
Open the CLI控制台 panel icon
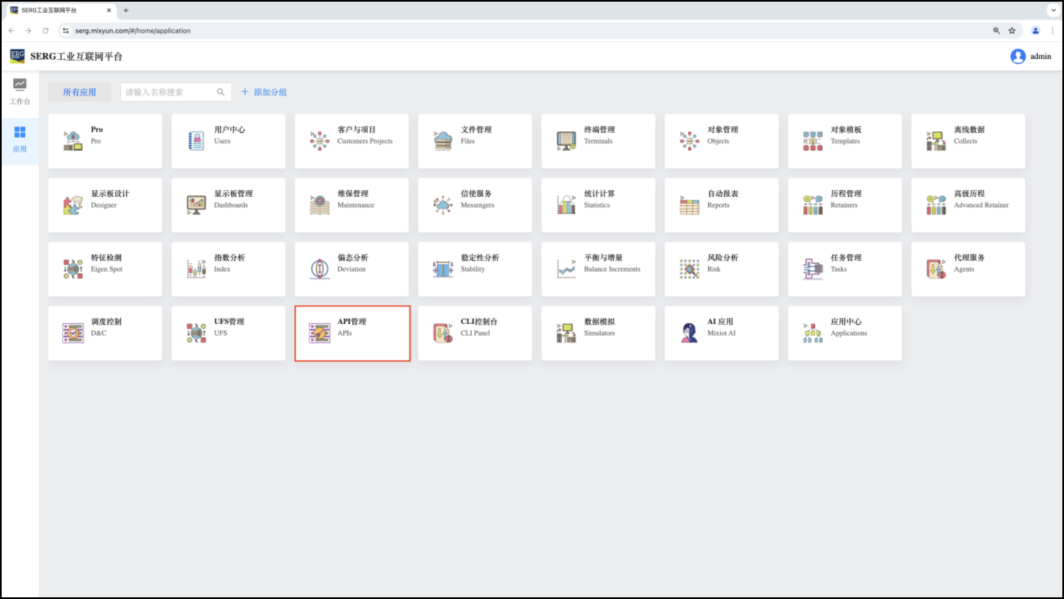(442, 333)
